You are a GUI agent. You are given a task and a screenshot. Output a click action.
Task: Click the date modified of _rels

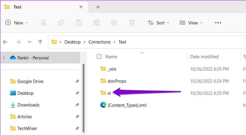point(210,69)
